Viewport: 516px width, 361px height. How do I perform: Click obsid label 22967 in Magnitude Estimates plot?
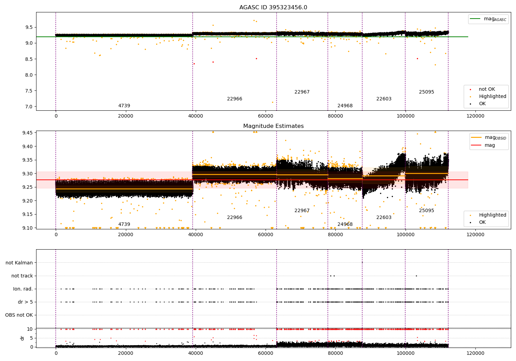coord(302,211)
